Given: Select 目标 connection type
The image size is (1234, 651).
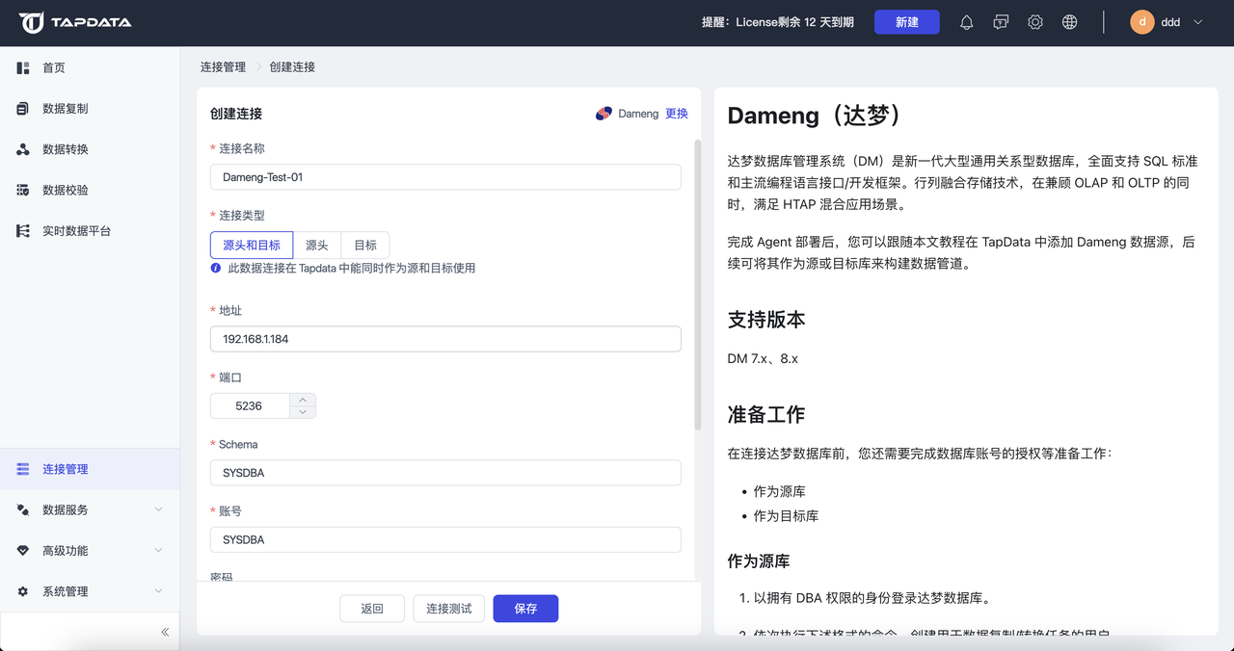Looking at the screenshot, I should click(365, 245).
